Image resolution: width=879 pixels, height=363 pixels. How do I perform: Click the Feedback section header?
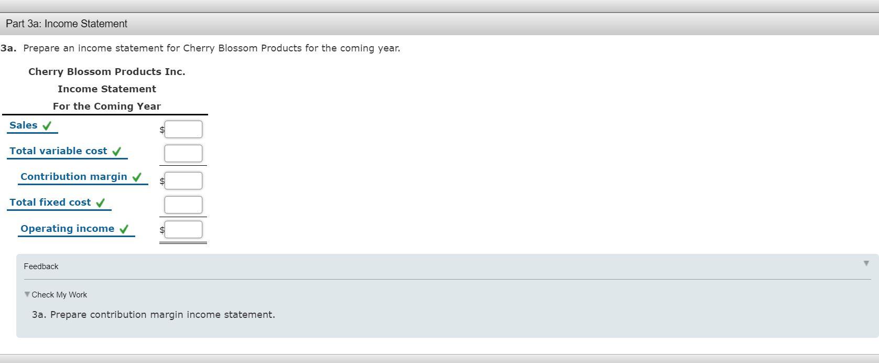[41, 266]
